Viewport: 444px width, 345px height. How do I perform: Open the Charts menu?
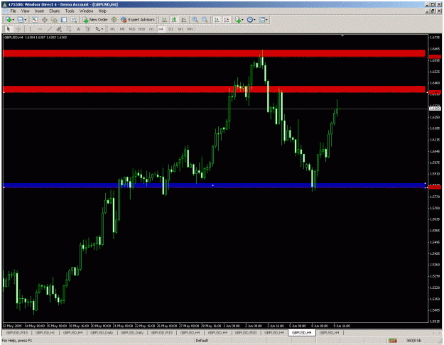[55, 11]
